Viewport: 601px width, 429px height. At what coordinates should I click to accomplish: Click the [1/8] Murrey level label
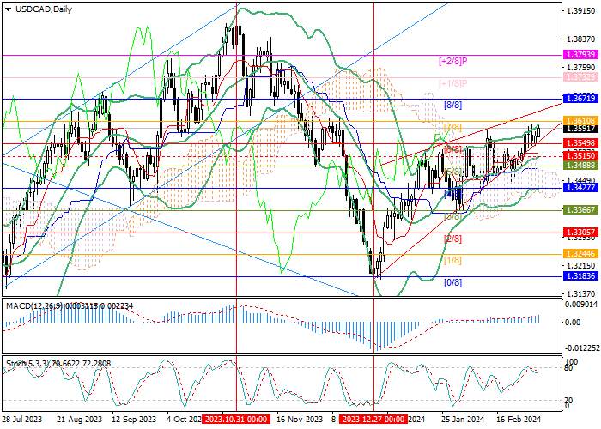(452, 261)
